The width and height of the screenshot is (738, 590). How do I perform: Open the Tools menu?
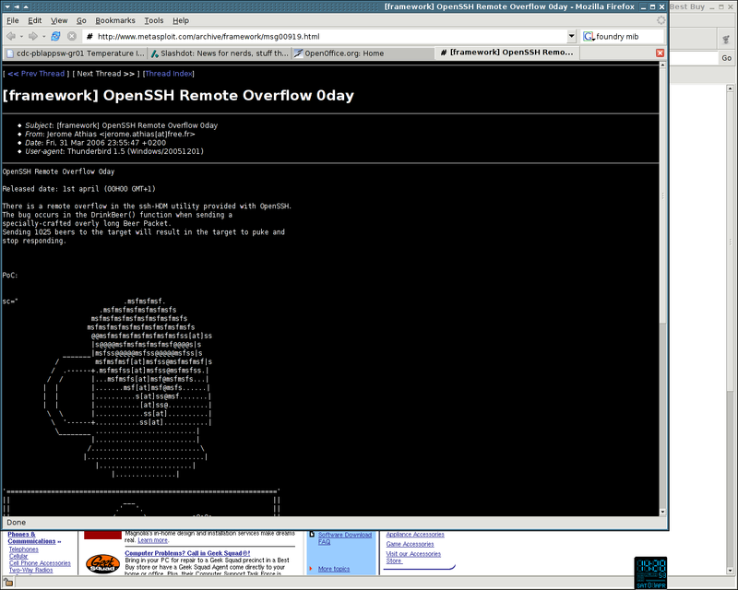pyautogui.click(x=154, y=19)
